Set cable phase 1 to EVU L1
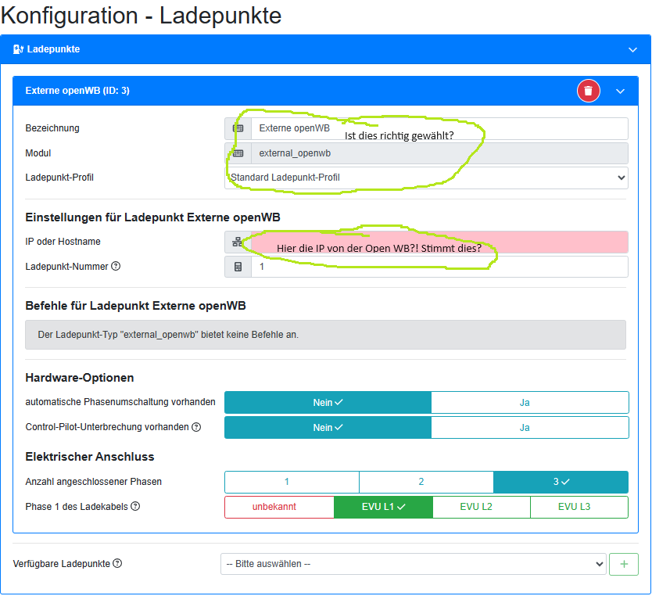The width and height of the screenshot is (652, 596). click(x=383, y=507)
